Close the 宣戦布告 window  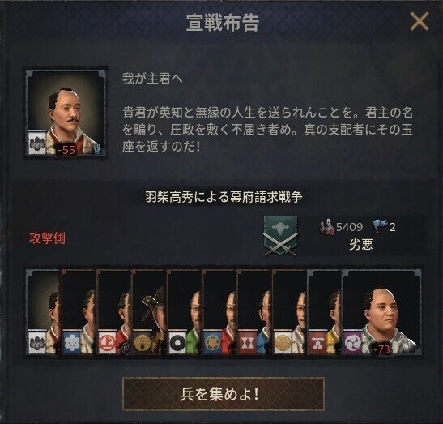[x=420, y=21]
